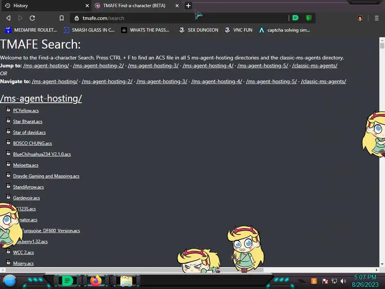This screenshot has height=289, width=385.
Task: Click the scroll-down arrow of vertical scrollbar
Action: click(x=382, y=265)
